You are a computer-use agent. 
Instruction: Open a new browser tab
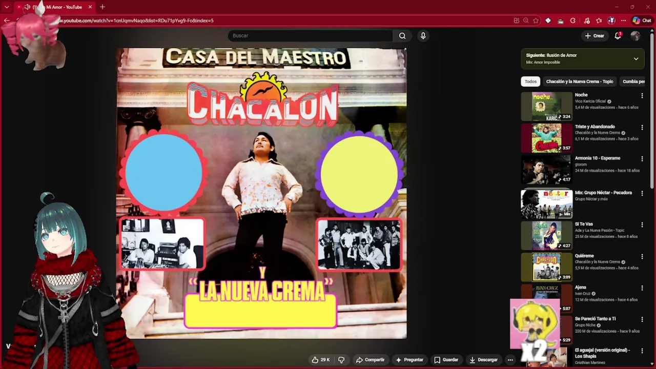point(102,7)
